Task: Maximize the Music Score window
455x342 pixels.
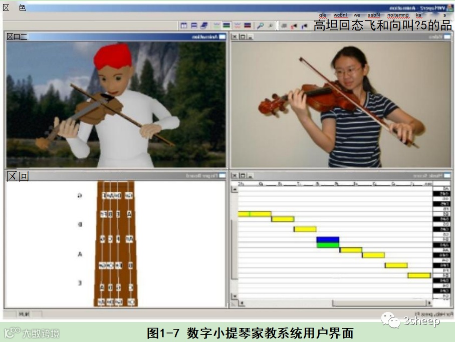Action: [243, 176]
